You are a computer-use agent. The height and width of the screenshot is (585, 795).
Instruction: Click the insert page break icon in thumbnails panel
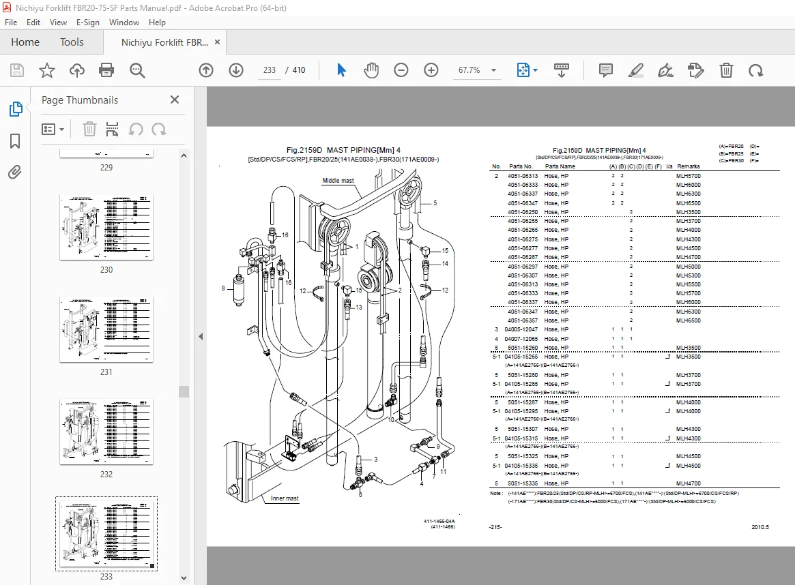(112, 129)
